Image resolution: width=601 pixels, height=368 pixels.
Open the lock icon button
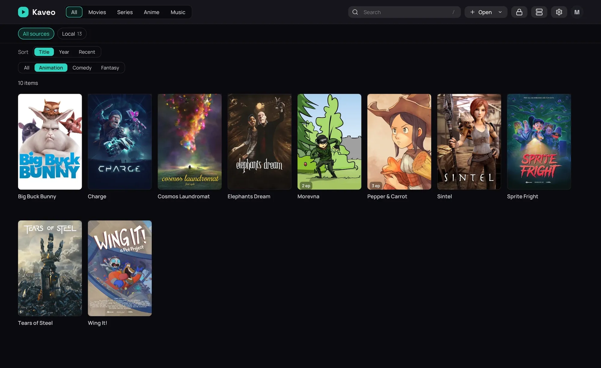coord(519,12)
